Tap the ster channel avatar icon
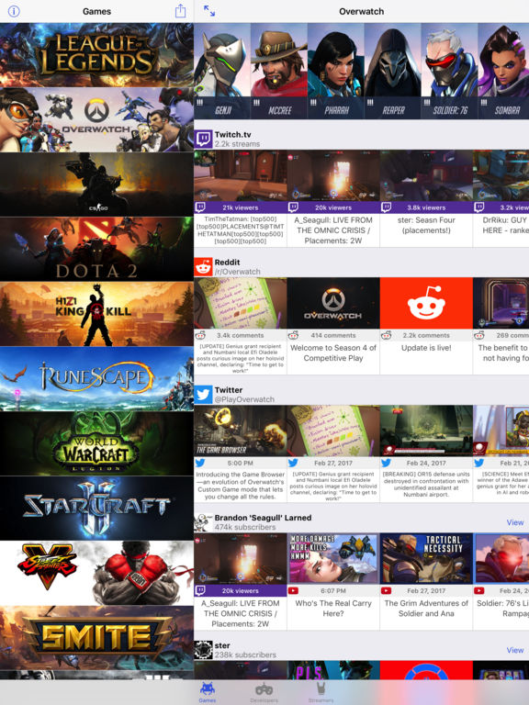Viewport: 529px width, 705px height. (203, 650)
